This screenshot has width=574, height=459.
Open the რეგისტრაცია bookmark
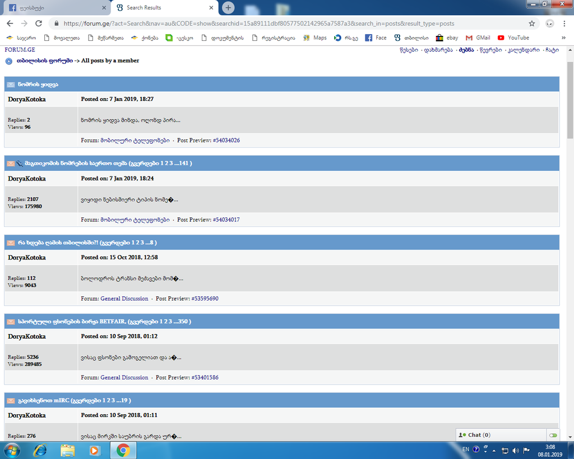coord(274,38)
